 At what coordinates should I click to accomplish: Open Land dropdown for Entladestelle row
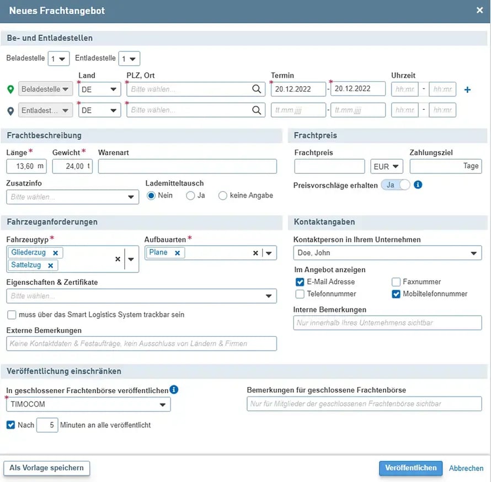99,110
